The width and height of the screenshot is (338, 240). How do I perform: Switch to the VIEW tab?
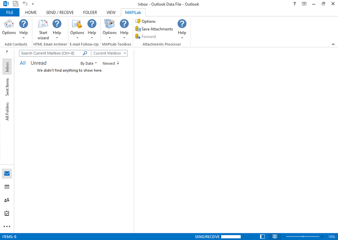[111, 12]
